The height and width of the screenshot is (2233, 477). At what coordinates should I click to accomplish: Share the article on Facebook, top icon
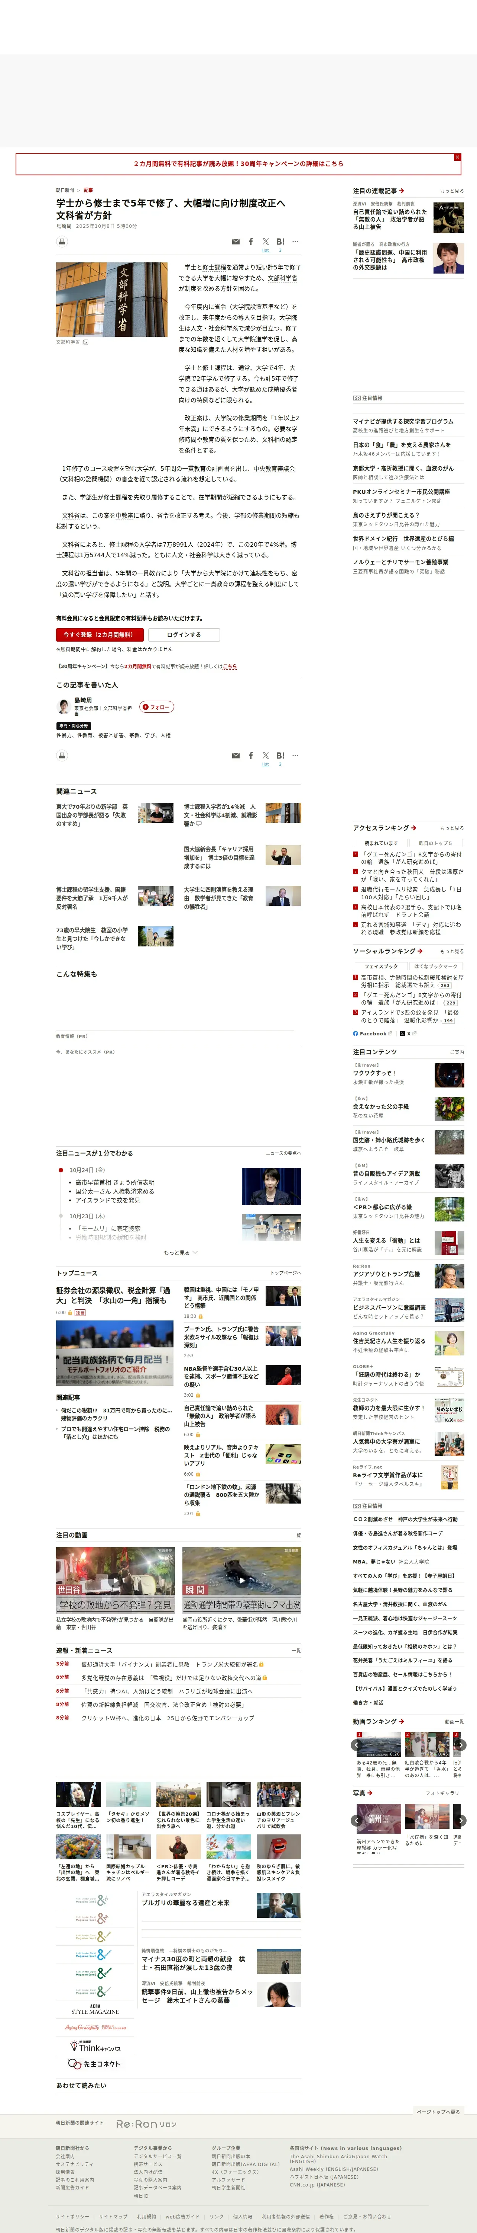pos(251,242)
